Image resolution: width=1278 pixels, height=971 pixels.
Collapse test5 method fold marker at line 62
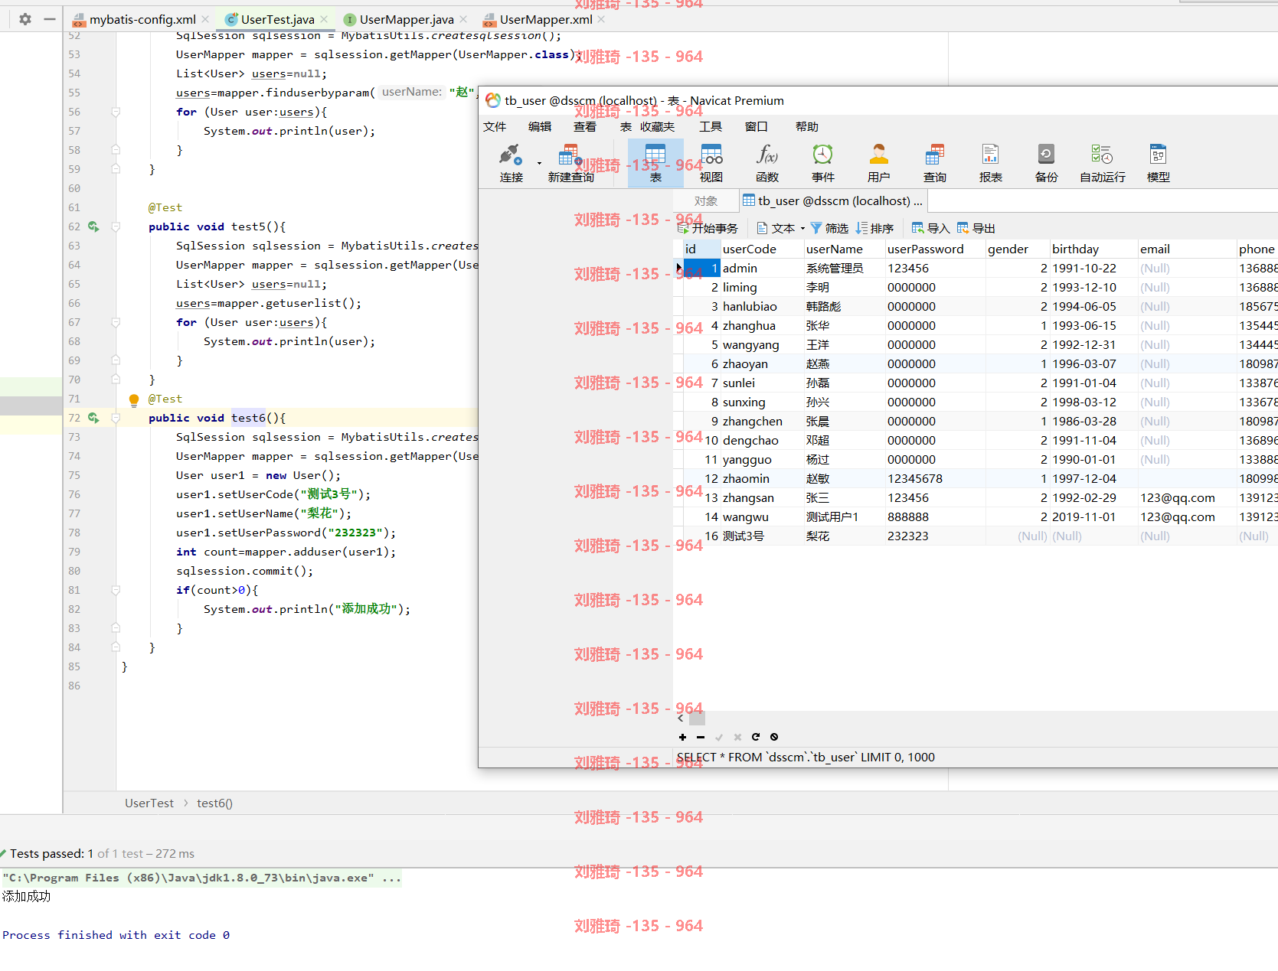(x=116, y=226)
